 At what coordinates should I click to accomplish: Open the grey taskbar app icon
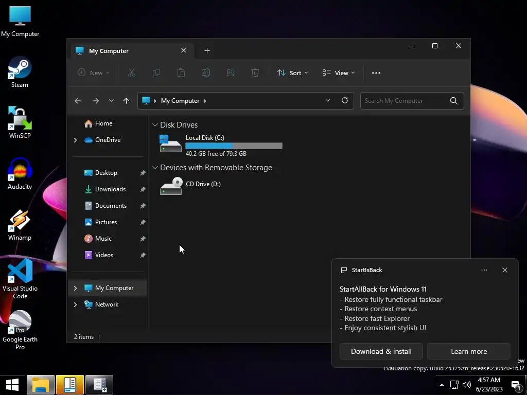tap(99, 385)
